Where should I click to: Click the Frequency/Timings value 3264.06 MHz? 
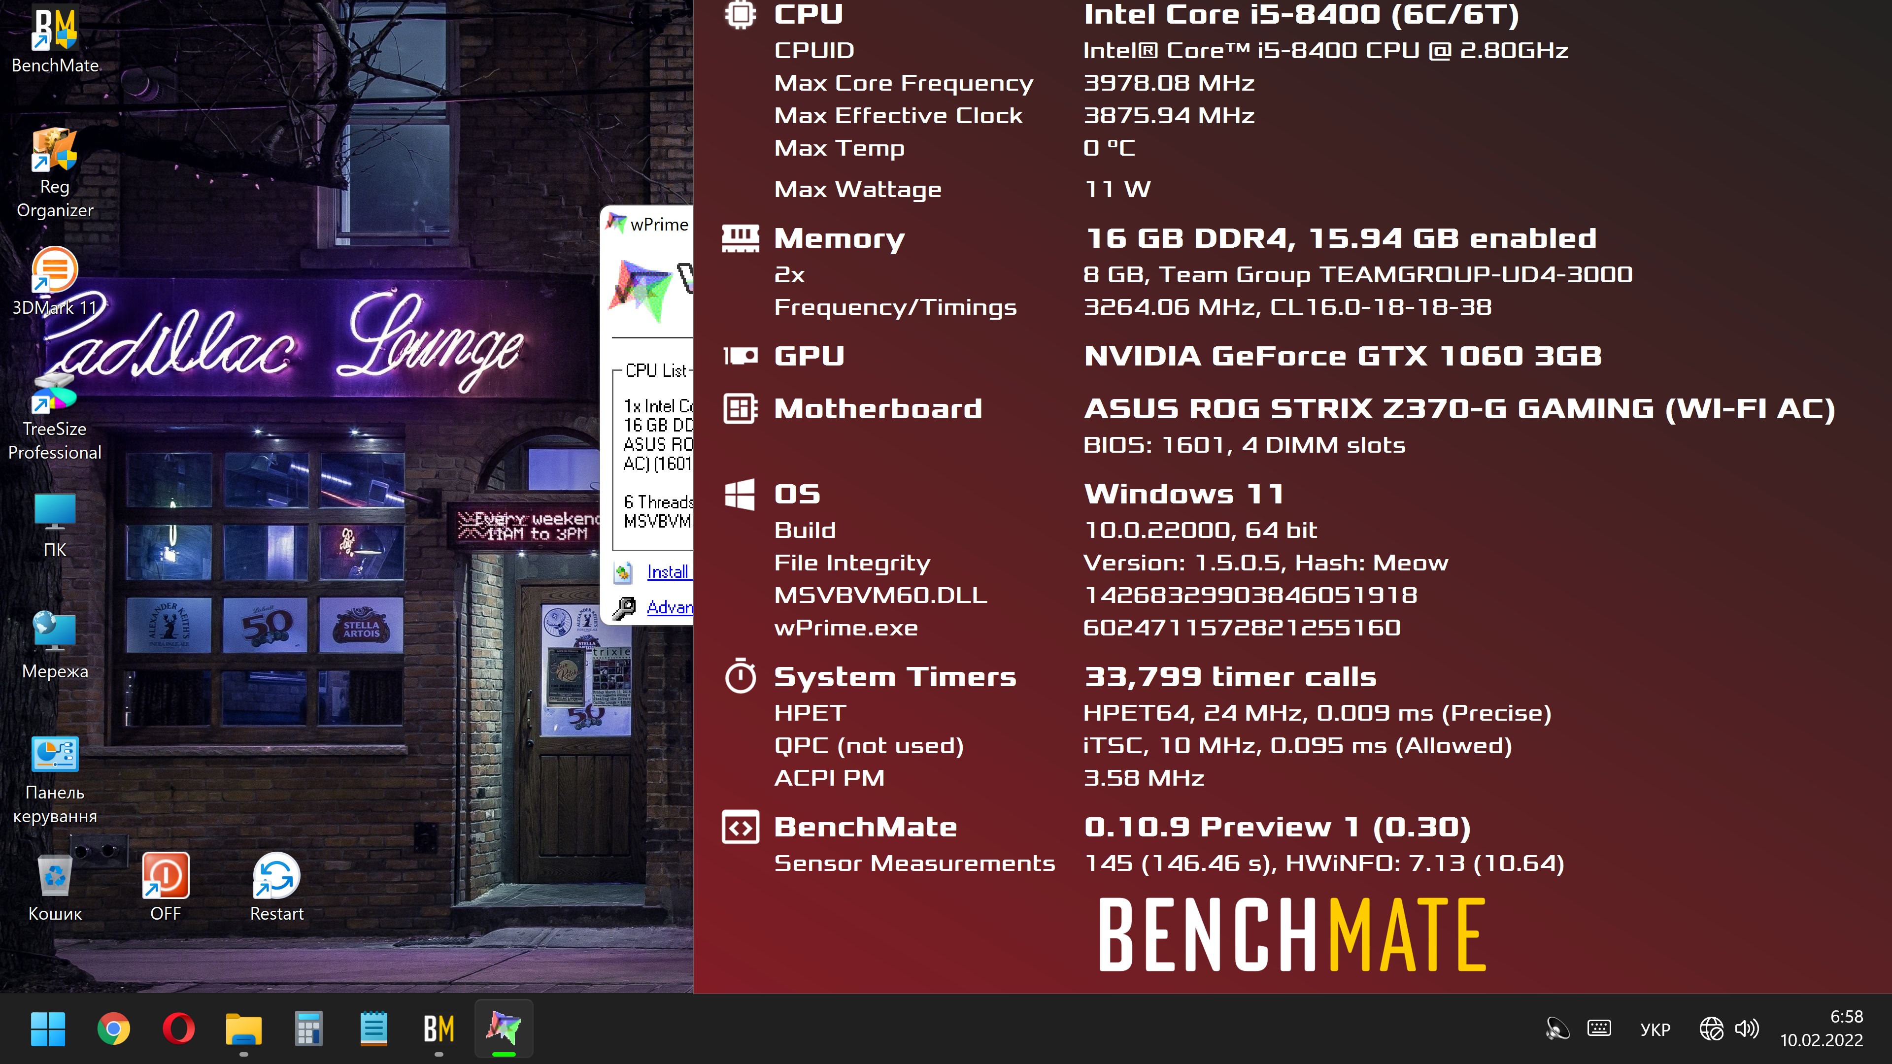pos(1287,307)
